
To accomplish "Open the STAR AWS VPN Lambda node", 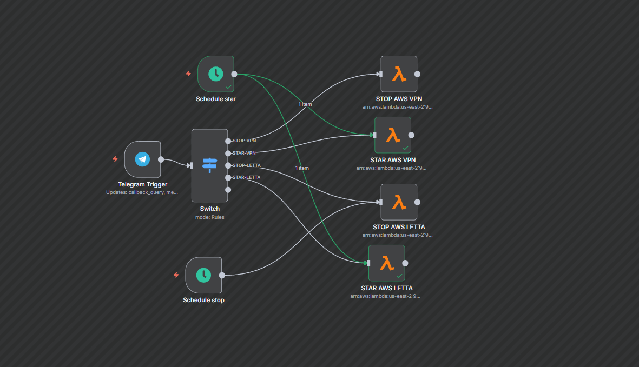I will 393,135.
